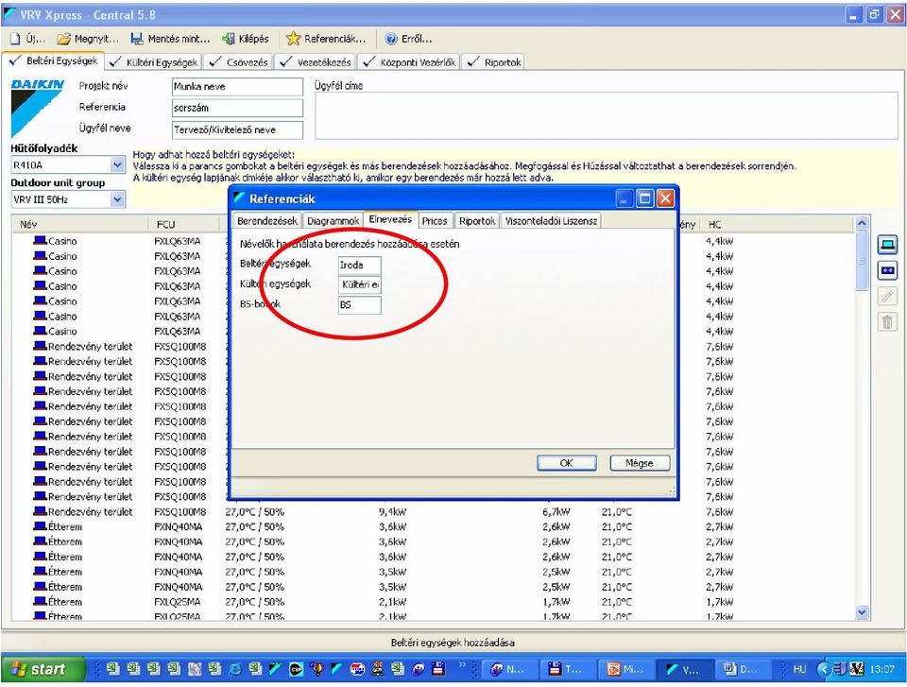Viewport: 907px width, 687px height.
Task: Click Beltéri egységek Iroda name field
Action: (x=359, y=266)
